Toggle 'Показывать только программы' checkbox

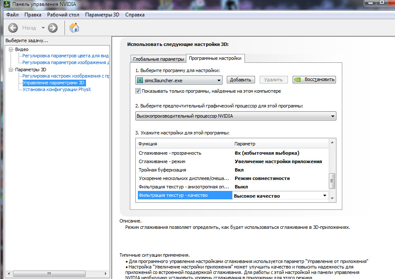pos(138,91)
